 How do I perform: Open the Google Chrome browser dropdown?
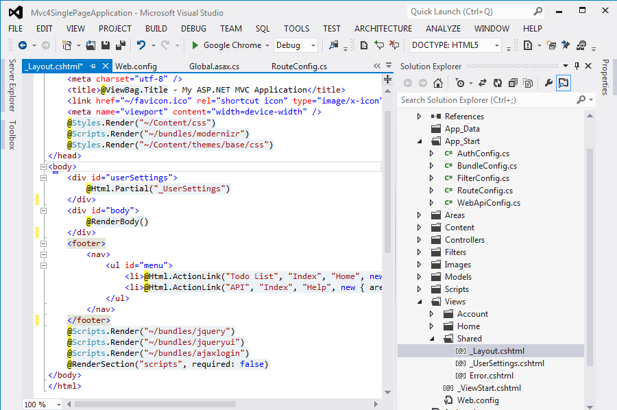coord(267,46)
